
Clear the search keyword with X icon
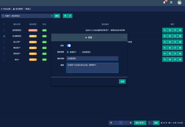pos(52,16)
